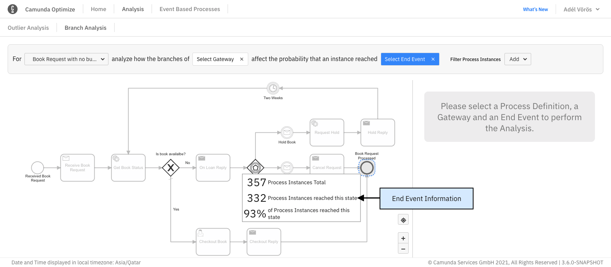Viewport: 611px width, 267px height.
Task: Open the process definition dropdown
Action: click(x=66, y=59)
